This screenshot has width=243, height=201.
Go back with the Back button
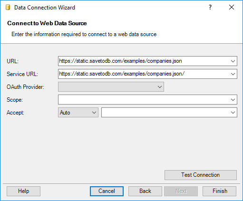pos(145,191)
